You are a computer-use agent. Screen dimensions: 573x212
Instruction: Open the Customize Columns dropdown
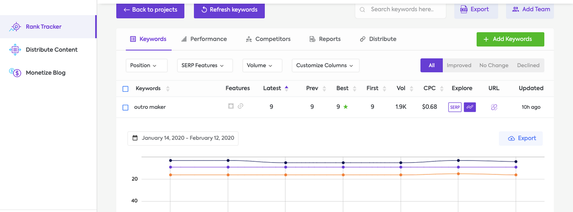325,65
